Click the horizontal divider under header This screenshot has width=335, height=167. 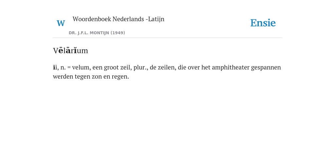click(167, 38)
